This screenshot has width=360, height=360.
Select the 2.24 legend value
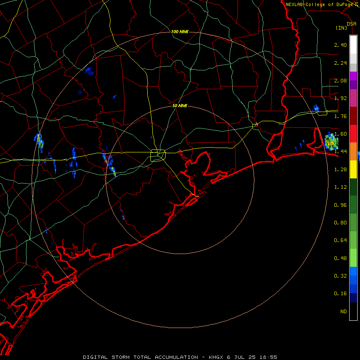point(340,63)
